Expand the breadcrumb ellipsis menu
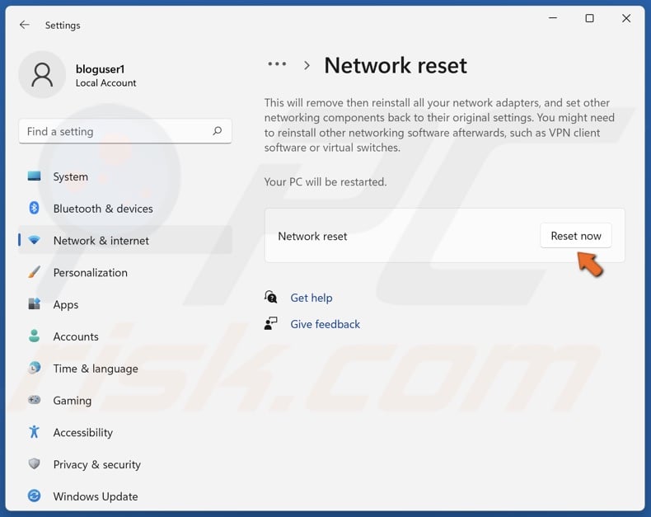 click(x=277, y=64)
